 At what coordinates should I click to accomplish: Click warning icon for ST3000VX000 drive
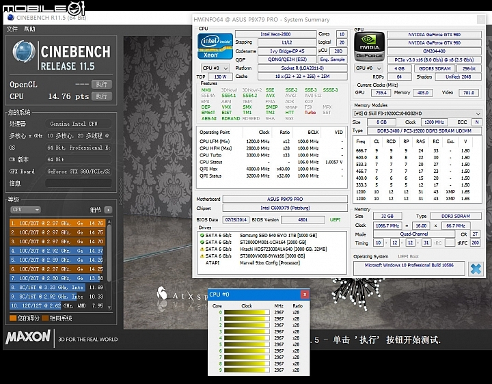point(202,256)
